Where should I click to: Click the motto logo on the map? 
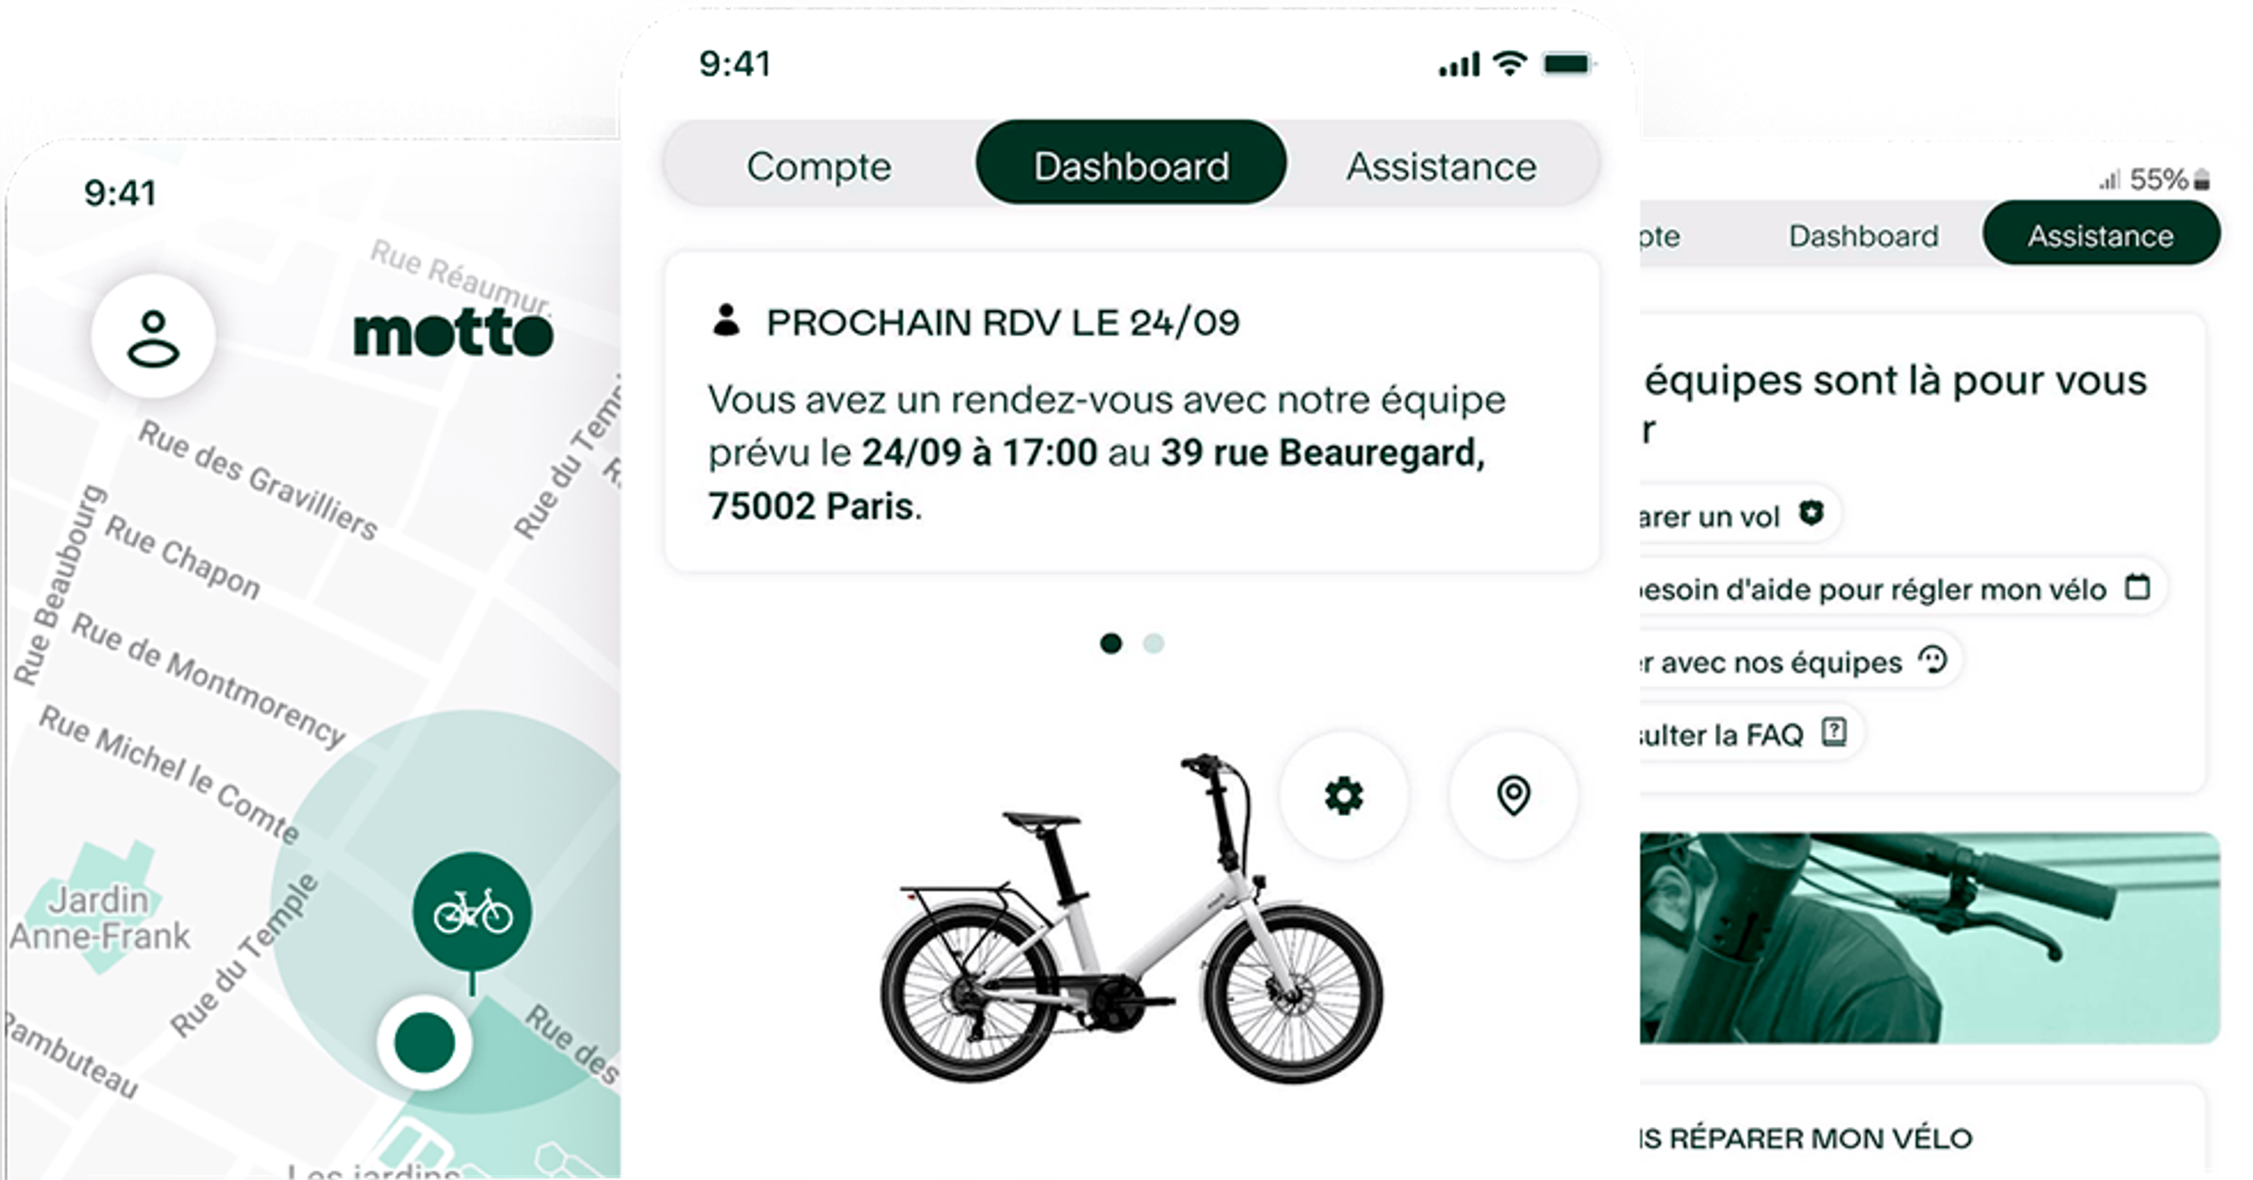(x=453, y=334)
